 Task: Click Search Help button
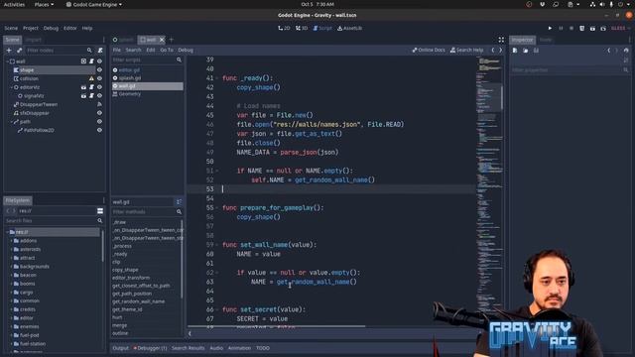pos(466,51)
